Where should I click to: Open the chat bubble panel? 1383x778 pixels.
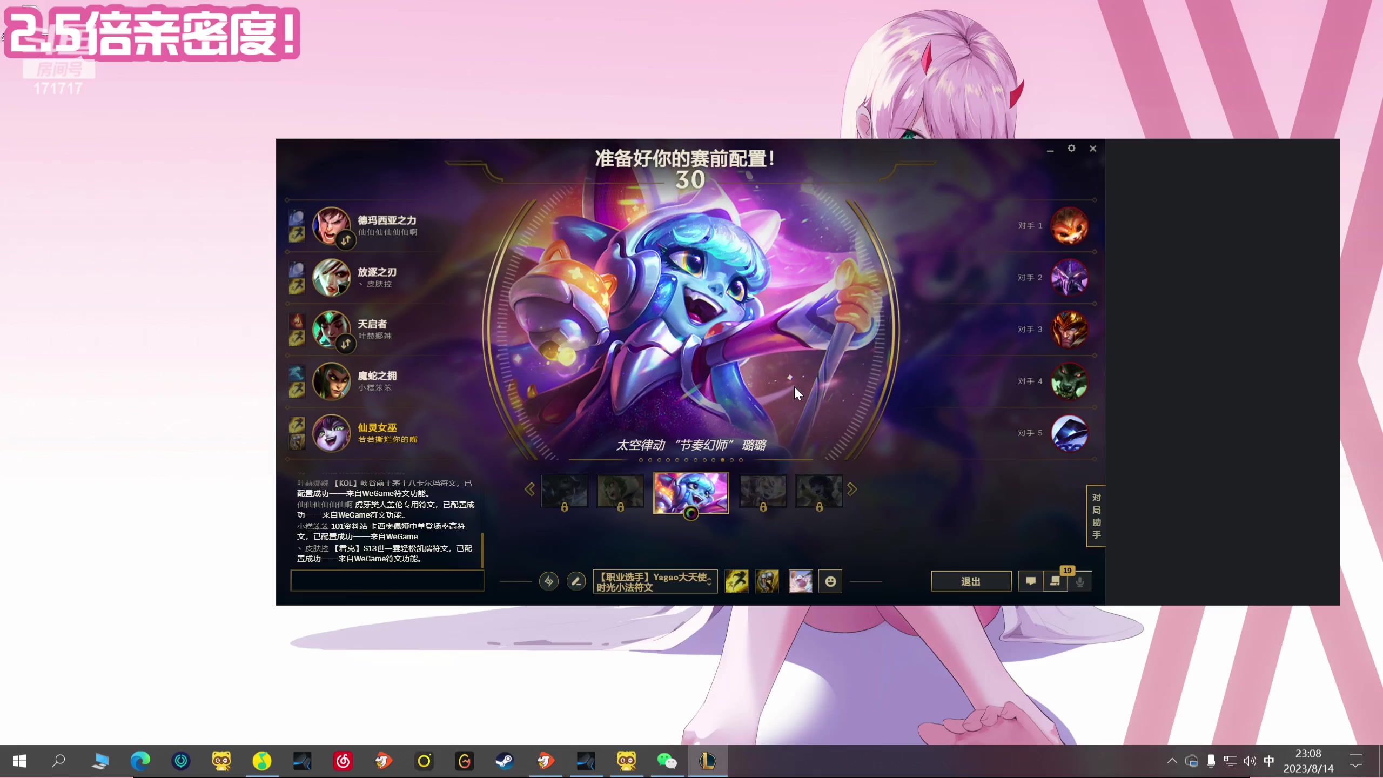[1031, 581]
